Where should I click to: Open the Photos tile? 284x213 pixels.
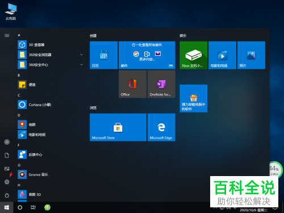[x=251, y=55]
